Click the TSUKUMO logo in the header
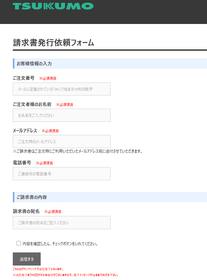The height and width of the screenshot is (280, 207). tap(53, 6)
